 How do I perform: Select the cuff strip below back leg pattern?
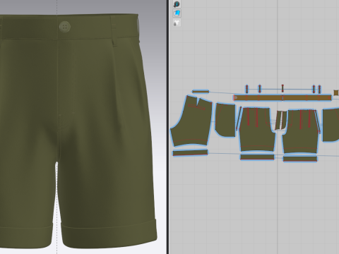[x=190, y=153]
